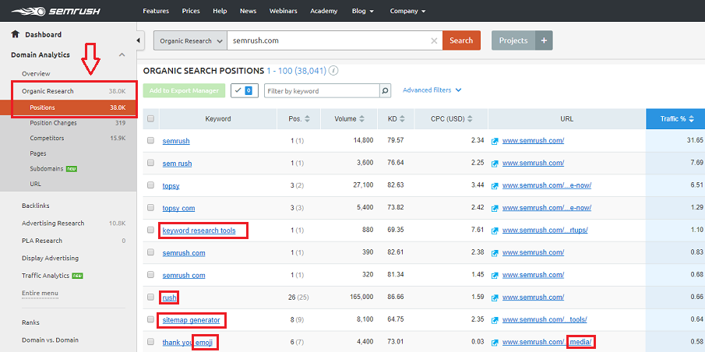Toggle the select-all checkbox in table header
705x352 pixels.
pos(150,118)
